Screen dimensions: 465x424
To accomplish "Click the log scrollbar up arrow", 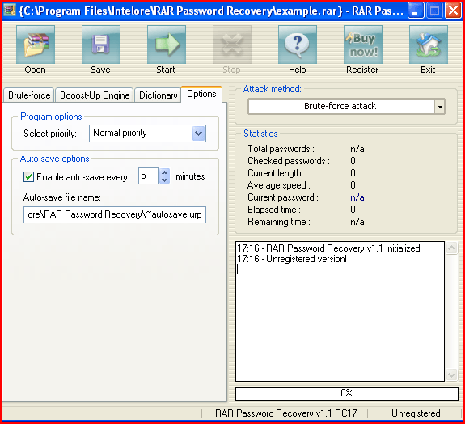I will (x=451, y=248).
